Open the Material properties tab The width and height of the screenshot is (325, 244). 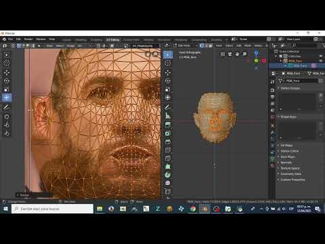click(273, 165)
